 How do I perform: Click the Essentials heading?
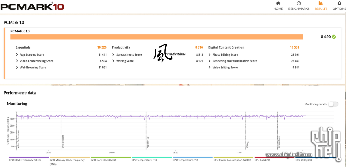tap(23, 47)
